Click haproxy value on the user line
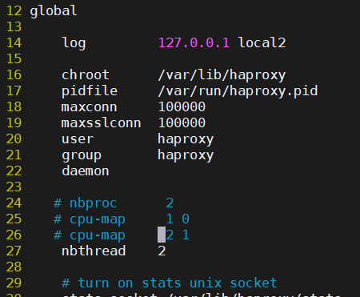This screenshot has height=297, width=360. click(x=186, y=139)
